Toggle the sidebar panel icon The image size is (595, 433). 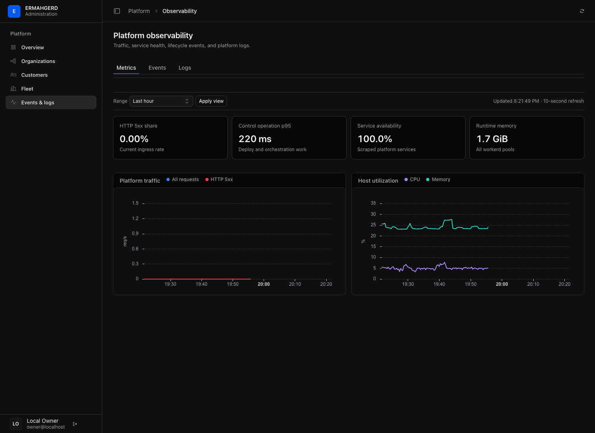[x=117, y=11]
